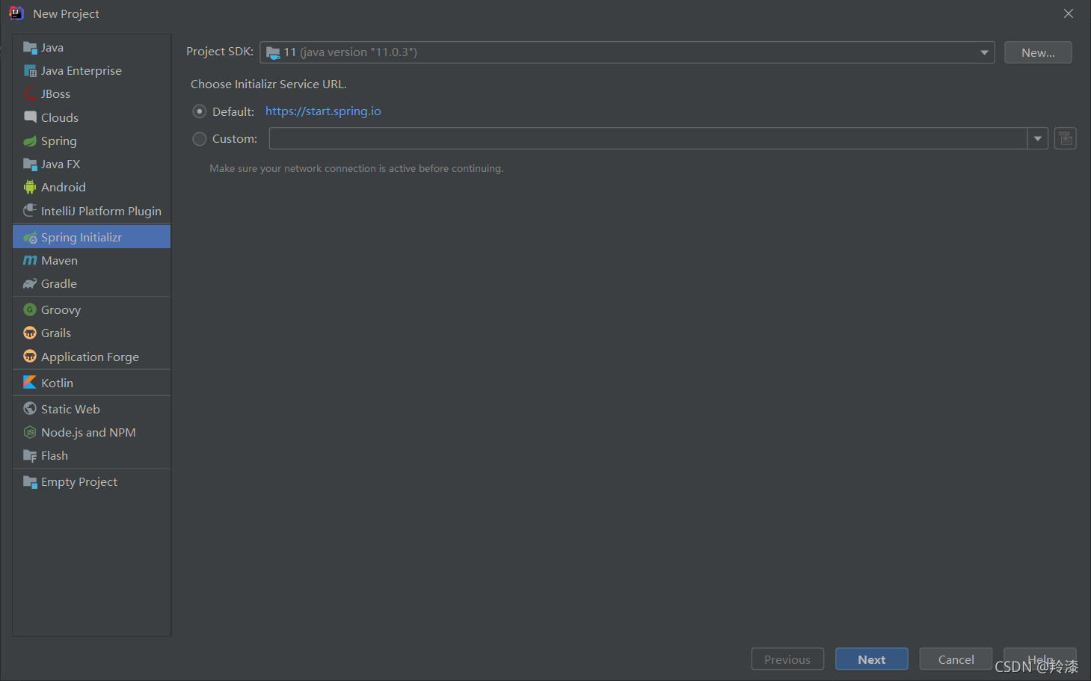Screen dimensions: 1091x681
Task: Click the Spring Initializr icon
Action: (30, 237)
